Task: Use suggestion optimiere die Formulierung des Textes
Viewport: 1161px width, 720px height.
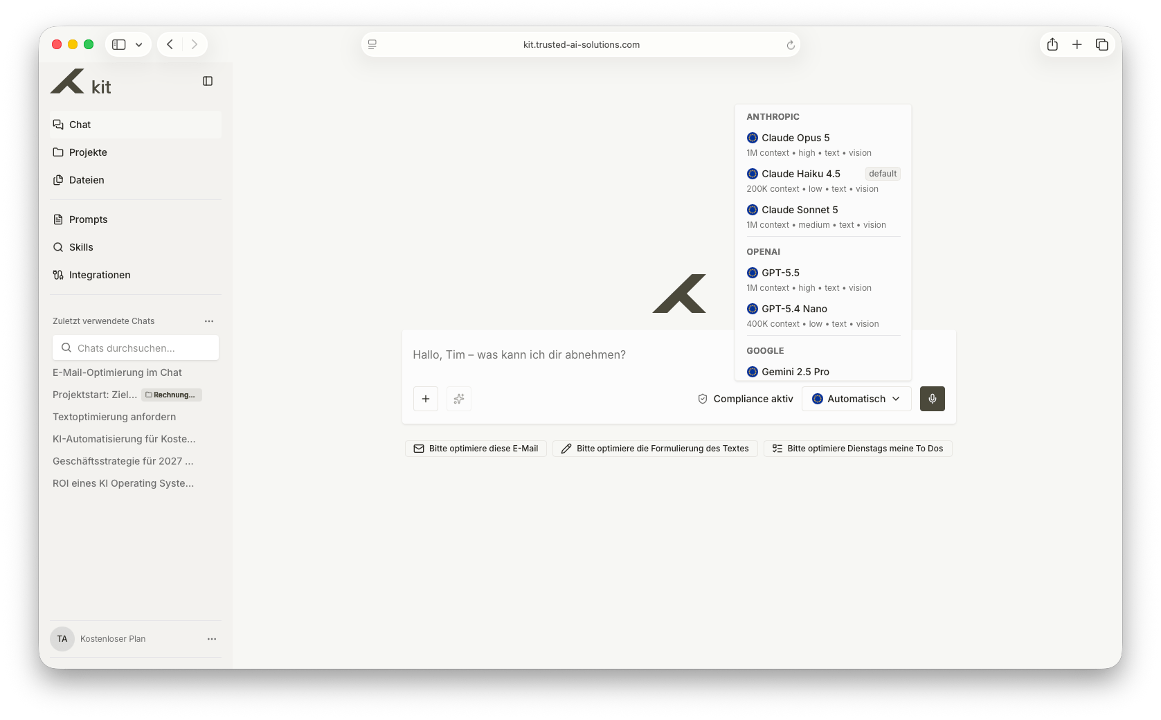Action: click(655, 449)
